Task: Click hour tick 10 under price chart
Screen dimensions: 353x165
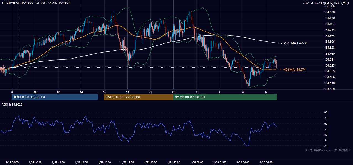Action: (x=35, y=92)
